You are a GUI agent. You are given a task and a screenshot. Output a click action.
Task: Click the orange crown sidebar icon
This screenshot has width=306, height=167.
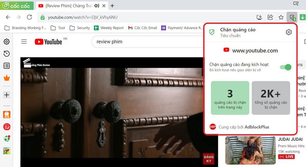pyautogui.click(x=7, y=78)
